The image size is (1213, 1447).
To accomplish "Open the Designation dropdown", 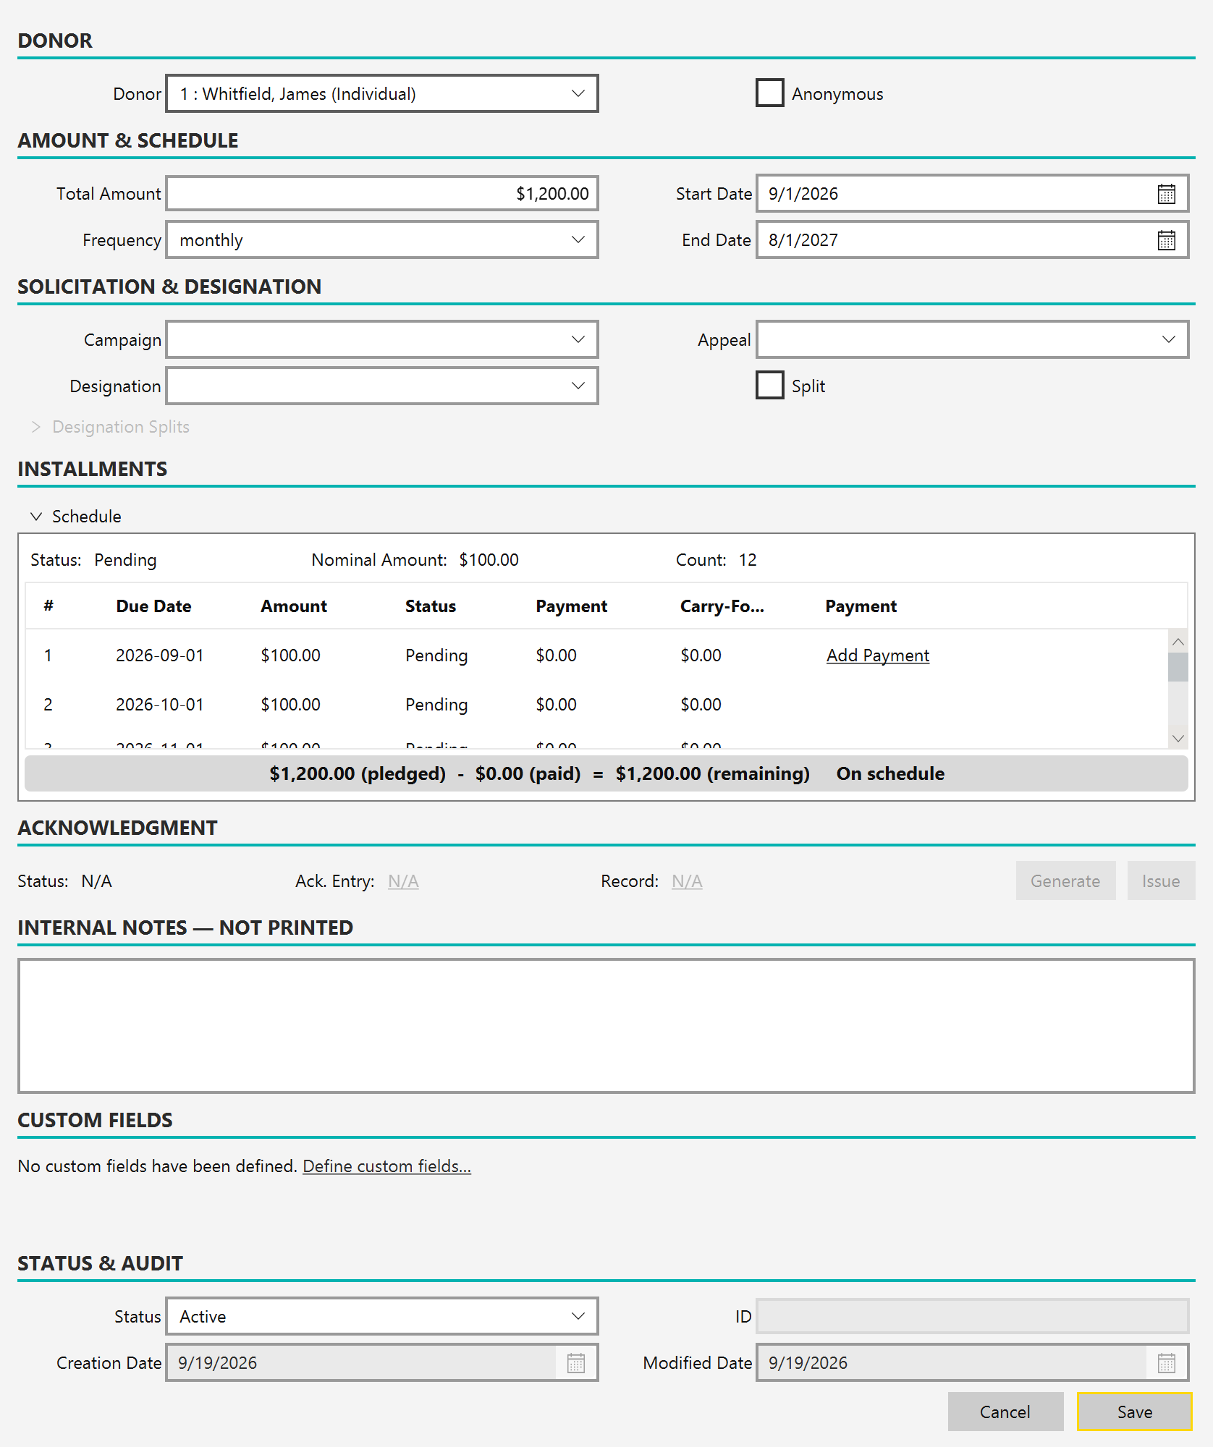I will [382, 386].
